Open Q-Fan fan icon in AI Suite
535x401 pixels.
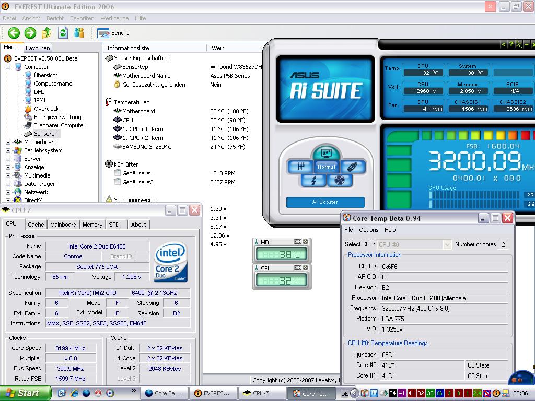point(340,180)
